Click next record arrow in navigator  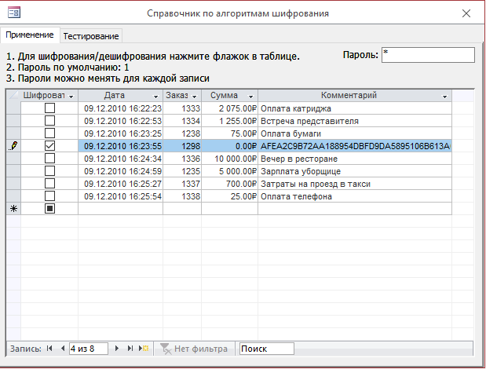pyautogui.click(x=117, y=348)
